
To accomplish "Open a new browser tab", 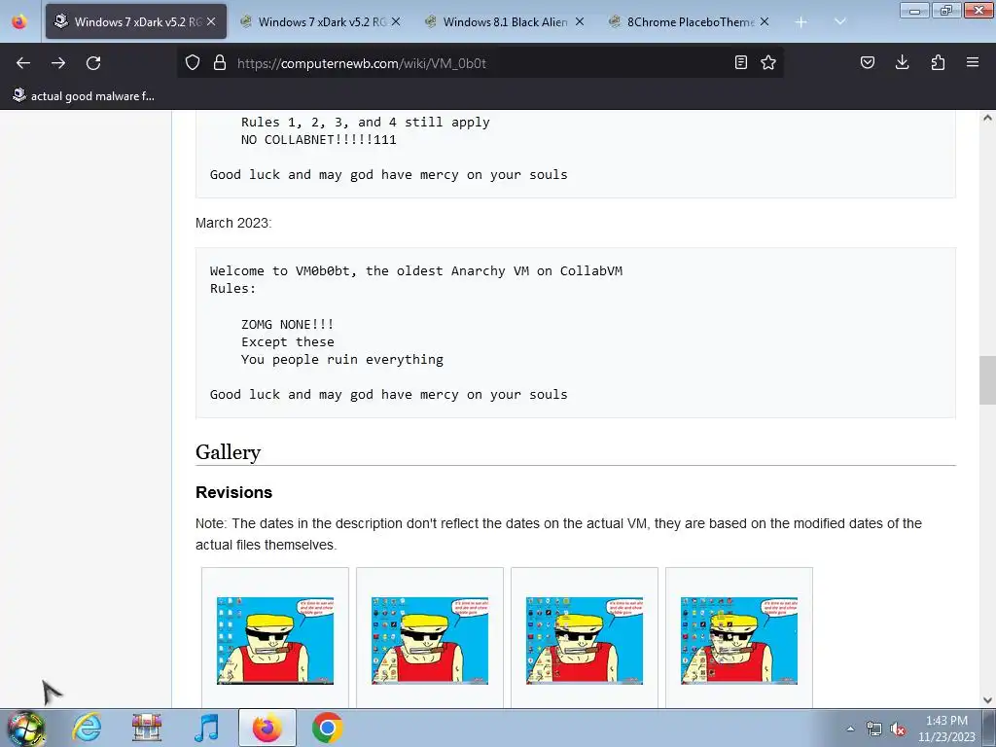I will tap(801, 22).
